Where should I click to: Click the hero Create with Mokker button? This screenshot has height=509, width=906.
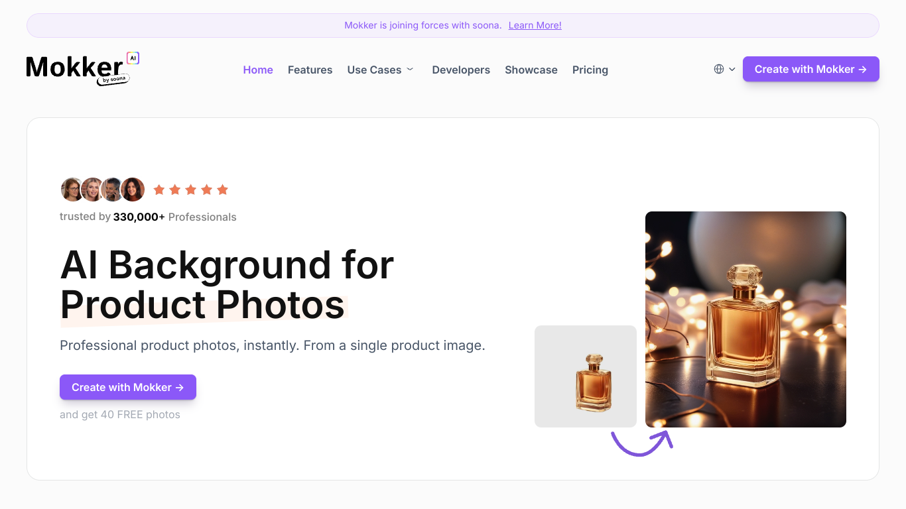point(128,387)
